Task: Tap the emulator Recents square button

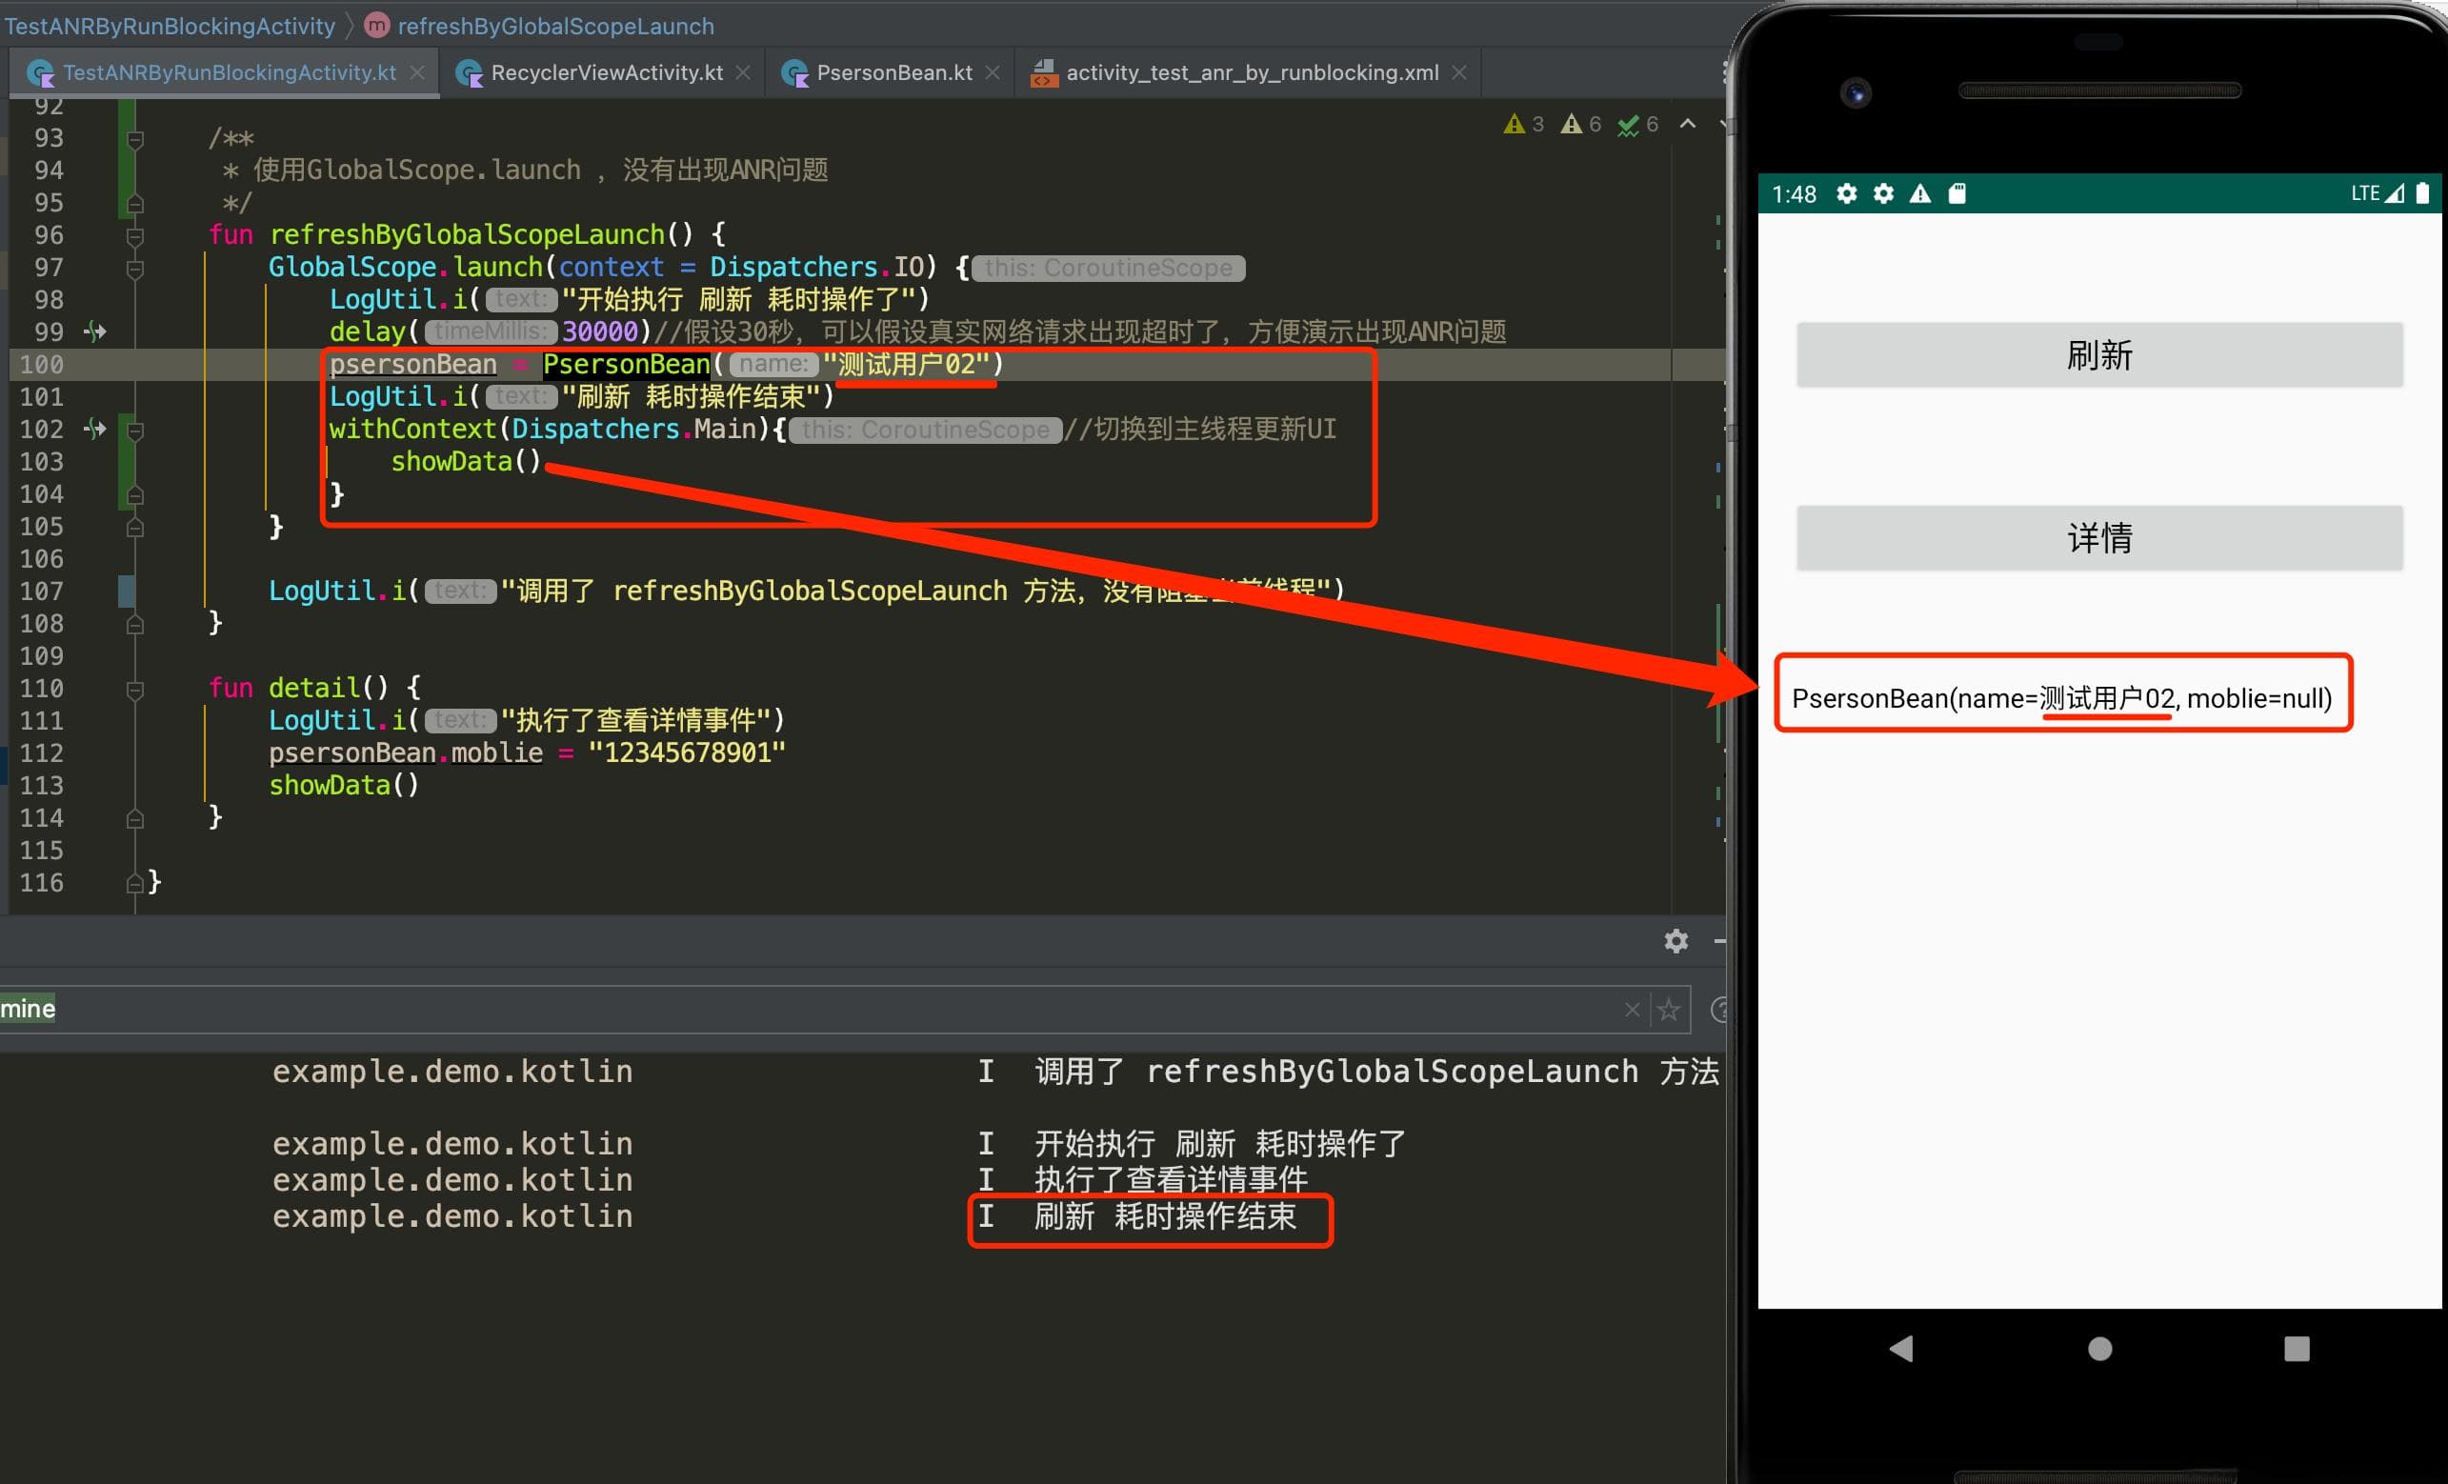Action: [2296, 1348]
